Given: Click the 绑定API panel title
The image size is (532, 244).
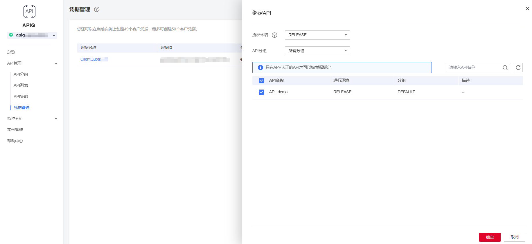Looking at the screenshot, I should (x=262, y=13).
